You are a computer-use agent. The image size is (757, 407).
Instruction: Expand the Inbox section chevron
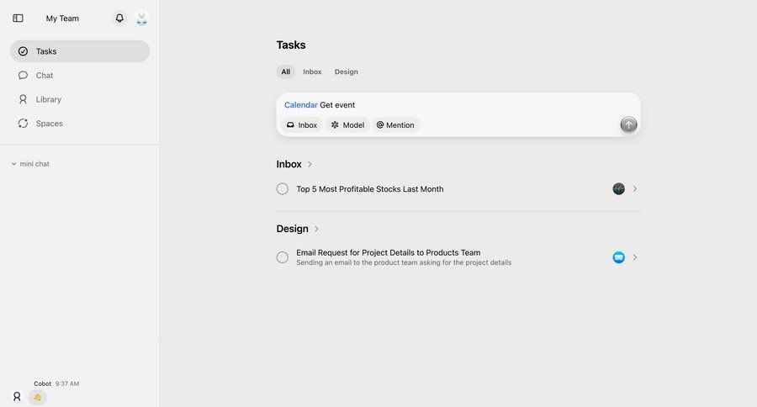(x=310, y=165)
